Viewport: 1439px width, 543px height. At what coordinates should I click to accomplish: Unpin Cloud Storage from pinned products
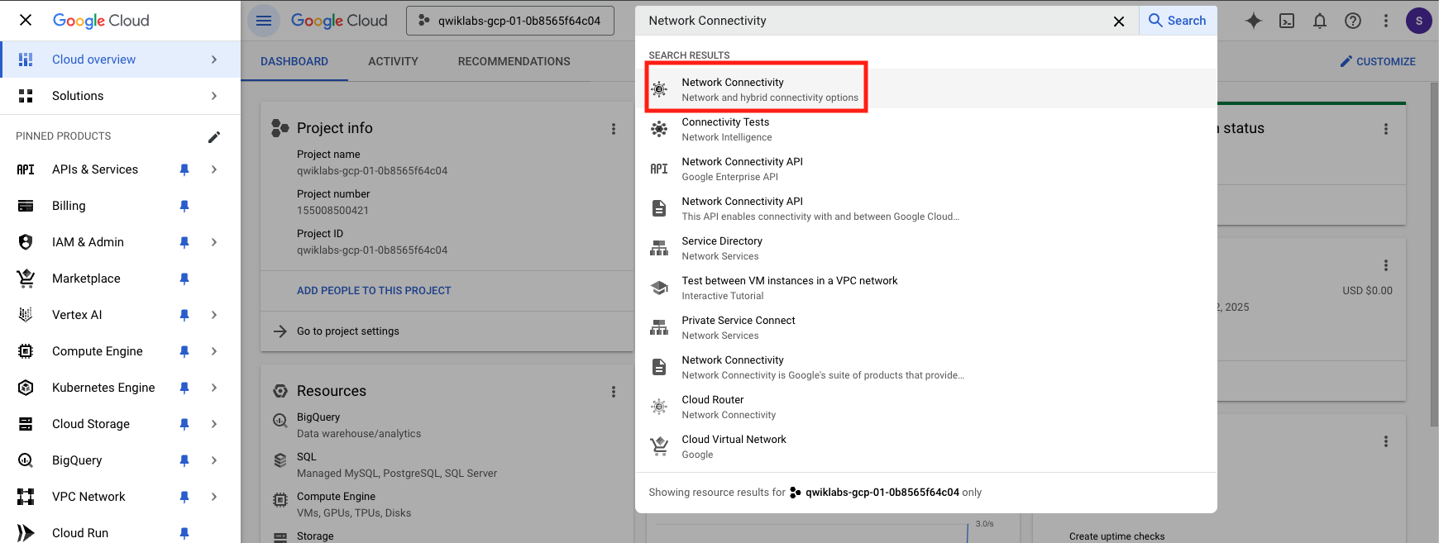pyautogui.click(x=184, y=424)
